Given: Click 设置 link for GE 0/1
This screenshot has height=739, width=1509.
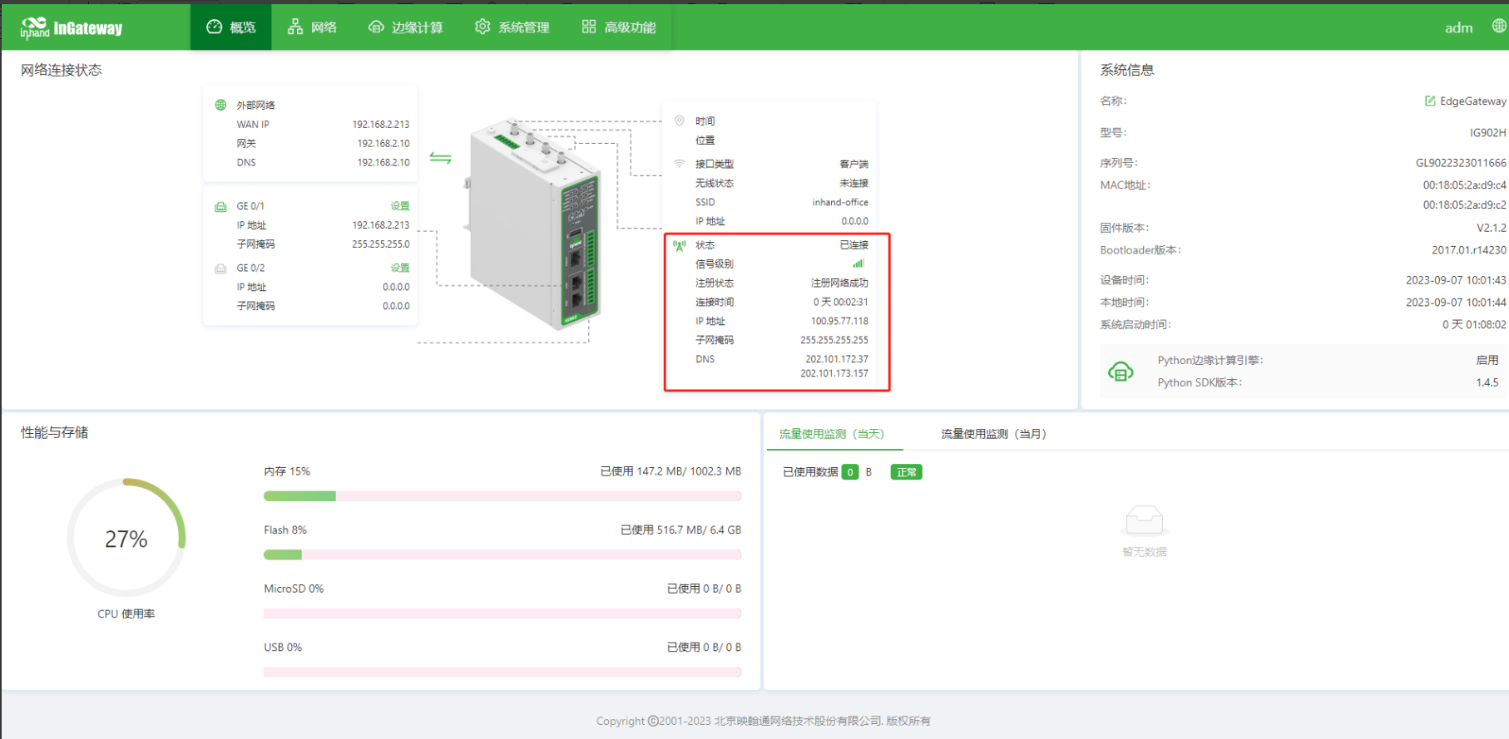Looking at the screenshot, I should [400, 206].
